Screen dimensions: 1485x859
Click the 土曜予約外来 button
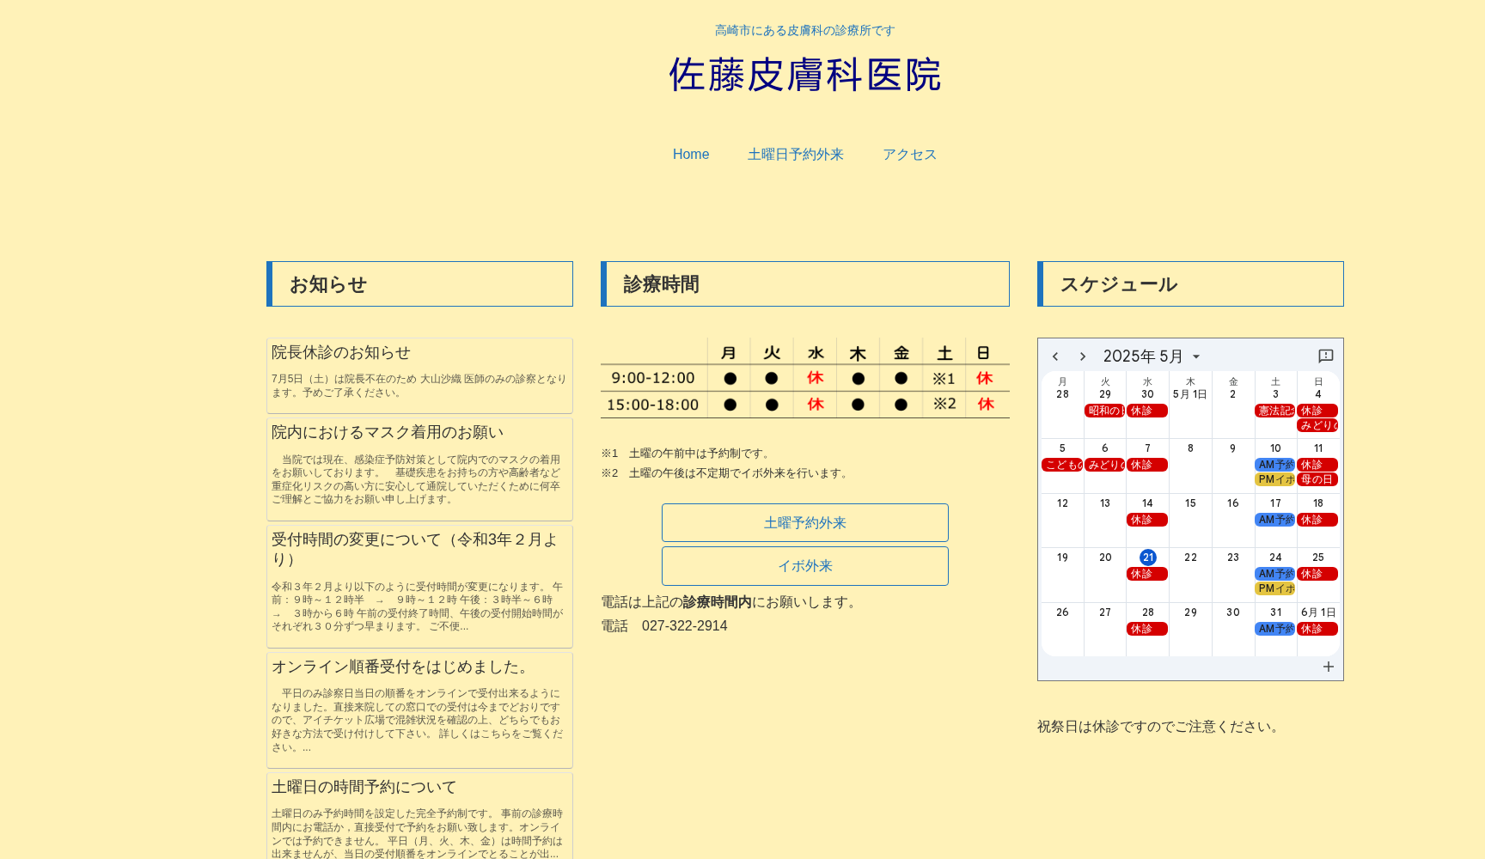804,523
